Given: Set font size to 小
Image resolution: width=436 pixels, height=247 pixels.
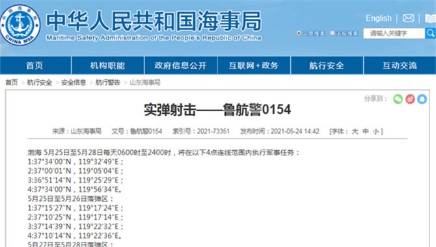Looking at the screenshot, I should pyautogui.click(x=376, y=131).
